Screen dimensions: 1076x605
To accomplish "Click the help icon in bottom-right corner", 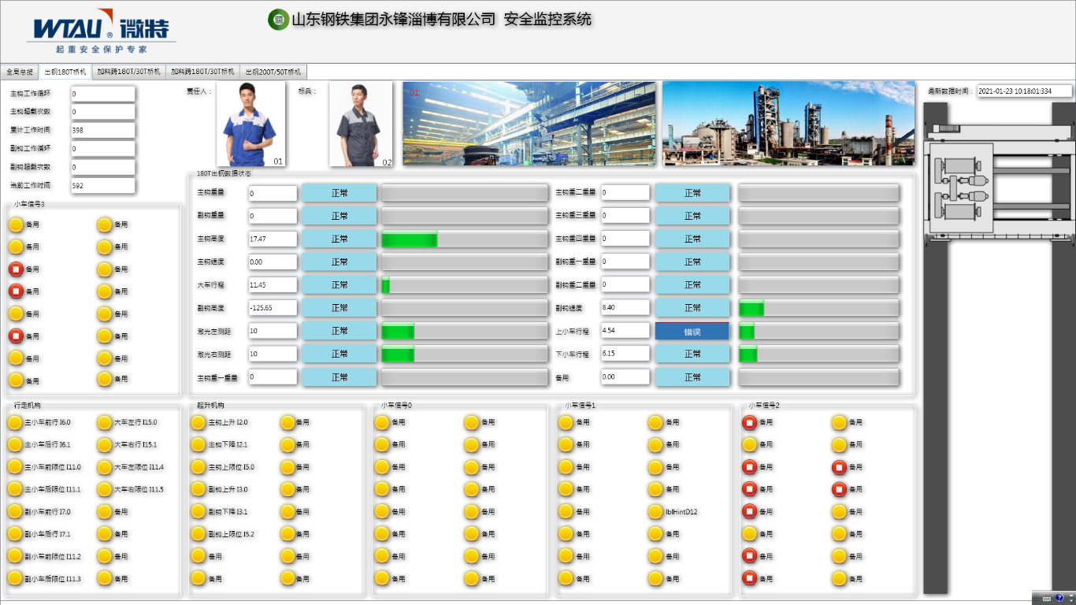I will (x=1059, y=598).
